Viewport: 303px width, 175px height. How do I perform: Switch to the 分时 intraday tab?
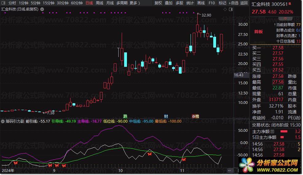coord(12,3)
